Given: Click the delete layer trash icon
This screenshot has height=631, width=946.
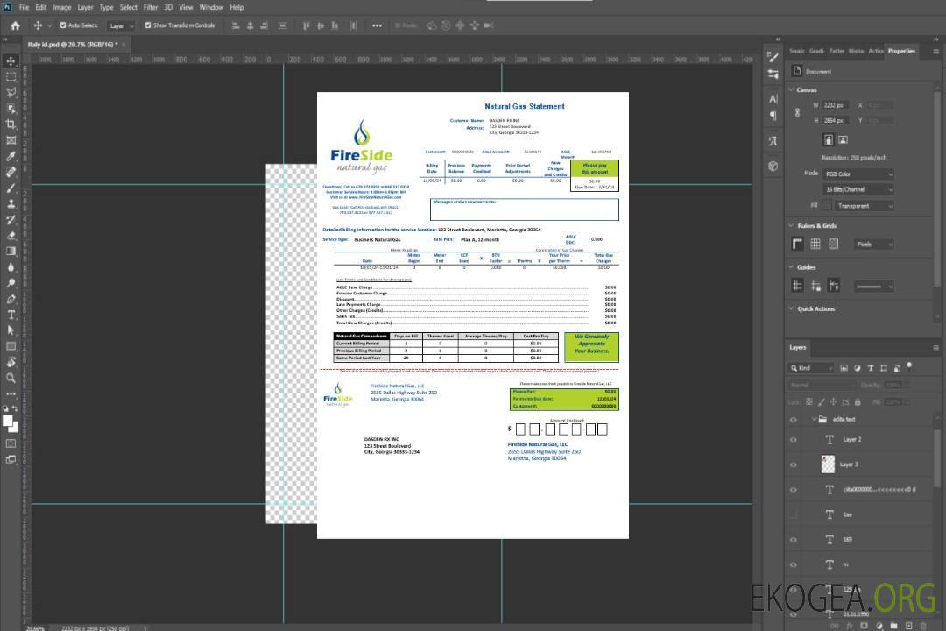Looking at the screenshot, I should [x=923, y=626].
